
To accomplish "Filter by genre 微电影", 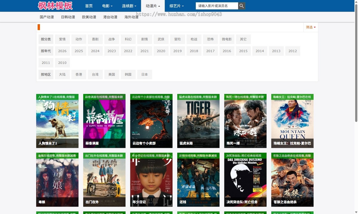I will point(227,39).
